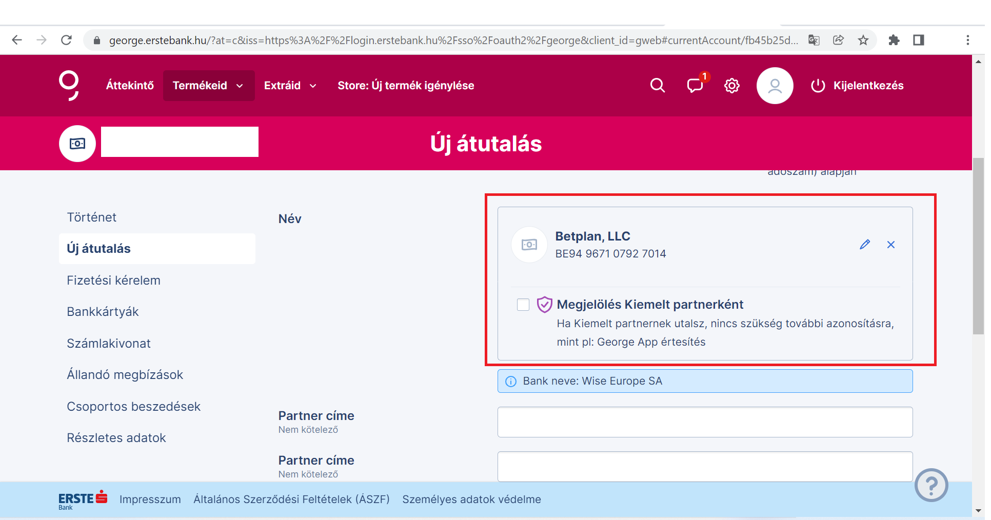Select Számlakivonat in the sidebar
This screenshot has width=991, height=520.
[109, 344]
